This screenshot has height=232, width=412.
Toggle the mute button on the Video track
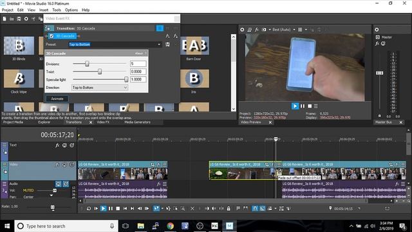64,165
